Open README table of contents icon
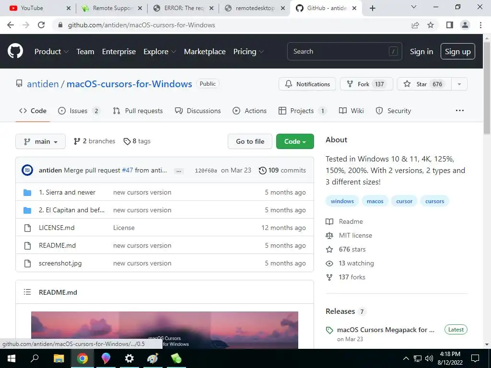The width and height of the screenshot is (491, 368). pos(27,292)
